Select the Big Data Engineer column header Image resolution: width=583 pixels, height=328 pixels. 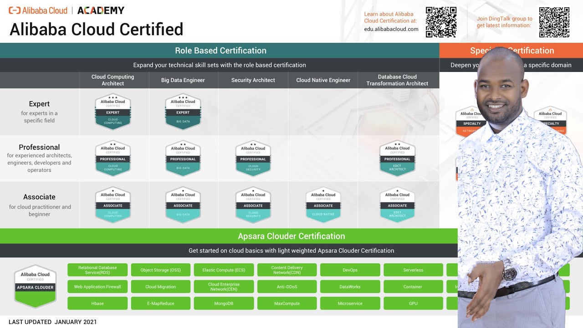pos(183,80)
